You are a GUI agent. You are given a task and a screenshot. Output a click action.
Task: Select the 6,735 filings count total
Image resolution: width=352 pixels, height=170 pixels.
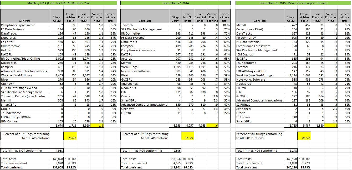tap(291, 126)
